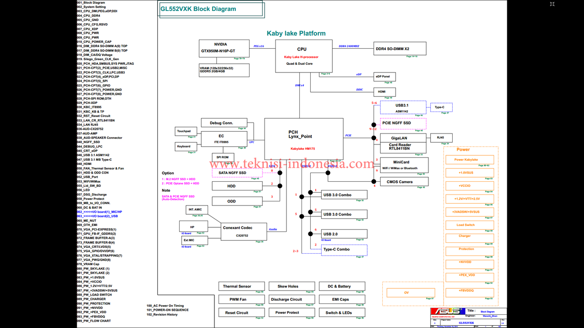
Task: Select the MiniCard WiFi block
Action: [404, 165]
